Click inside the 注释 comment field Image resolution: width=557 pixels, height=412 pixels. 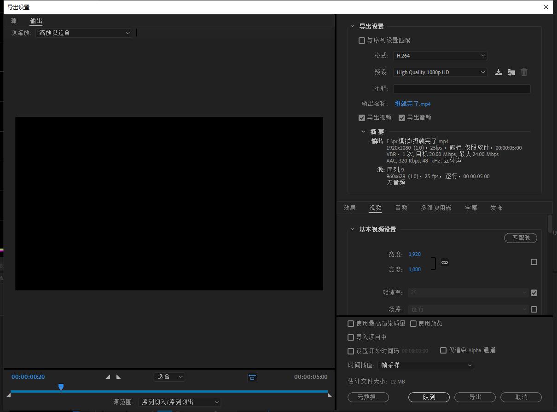pyautogui.click(x=462, y=88)
